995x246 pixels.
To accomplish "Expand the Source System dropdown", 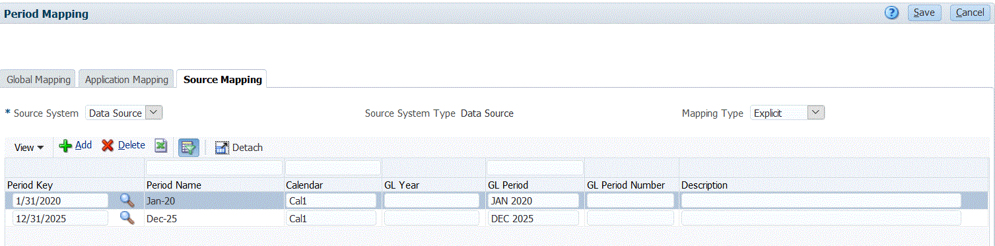I will tap(154, 113).
